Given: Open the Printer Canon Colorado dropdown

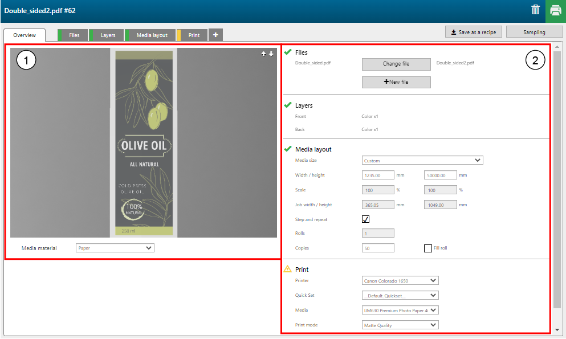Looking at the screenshot, I should point(400,280).
